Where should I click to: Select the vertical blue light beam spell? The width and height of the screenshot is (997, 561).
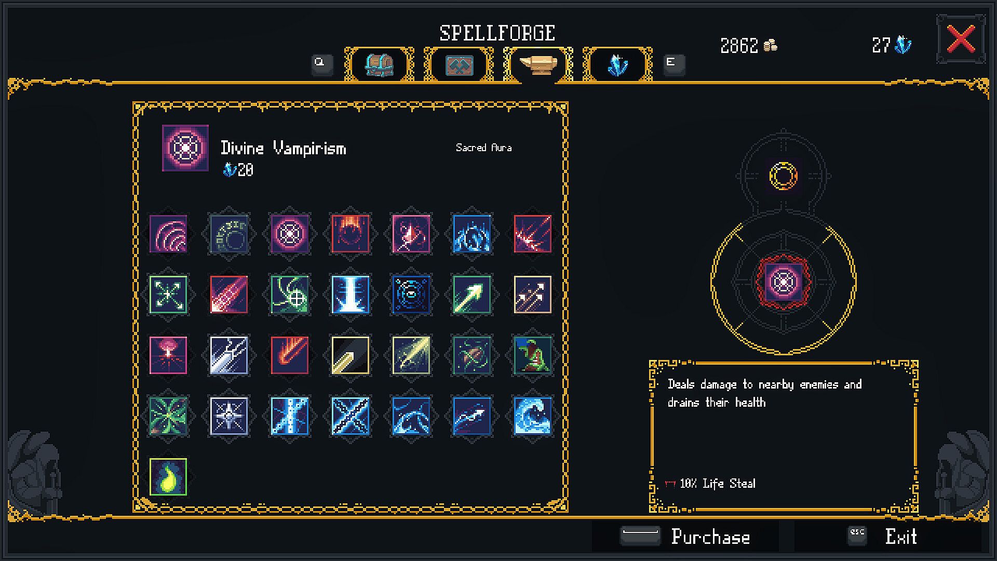coord(351,295)
